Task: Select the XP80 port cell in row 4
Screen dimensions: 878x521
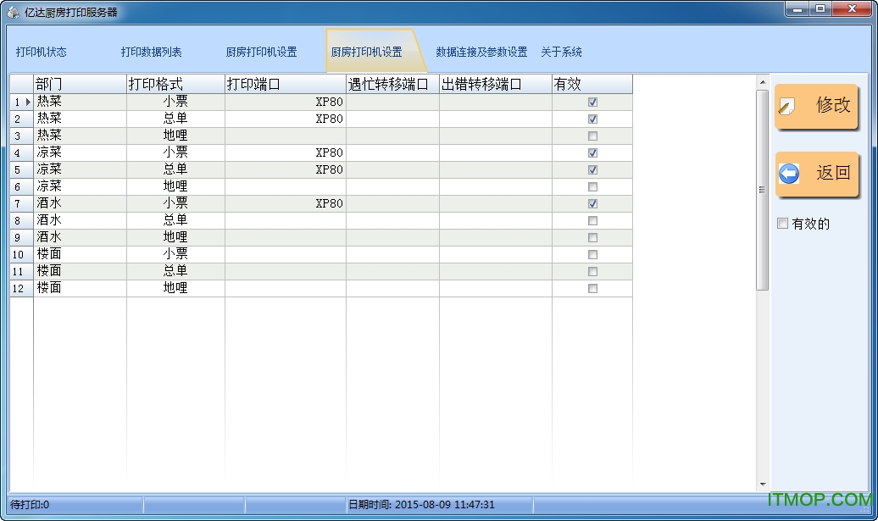Action: click(286, 152)
